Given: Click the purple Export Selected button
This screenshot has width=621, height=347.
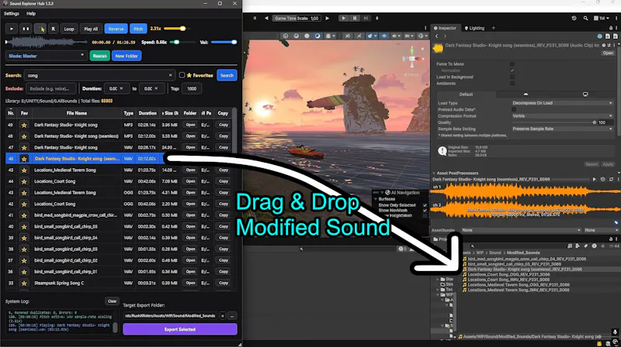Looking at the screenshot, I should coord(180,329).
